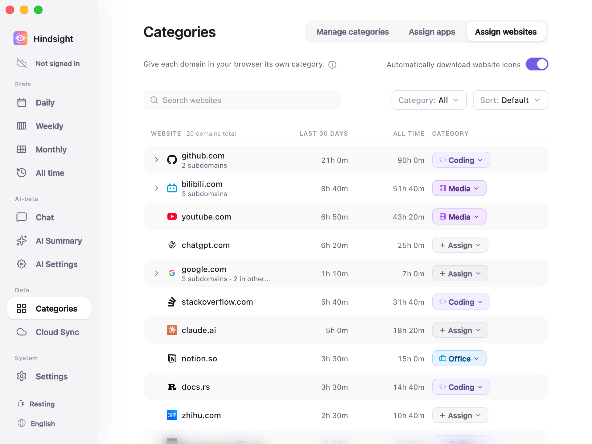592x444 pixels.
Task: Click the LAST 30 DAYS column header
Action: point(323,134)
